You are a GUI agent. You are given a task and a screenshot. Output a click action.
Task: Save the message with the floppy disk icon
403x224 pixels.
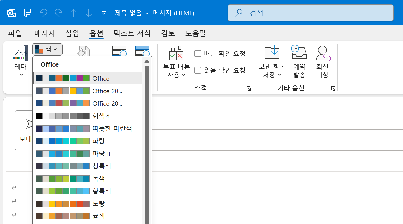28,13
